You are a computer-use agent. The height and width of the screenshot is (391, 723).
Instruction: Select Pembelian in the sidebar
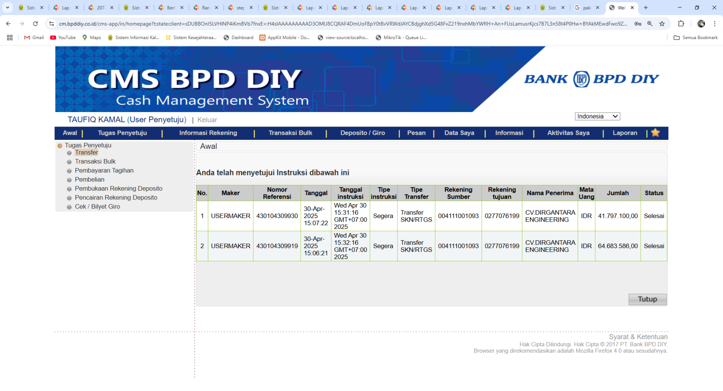(x=89, y=179)
